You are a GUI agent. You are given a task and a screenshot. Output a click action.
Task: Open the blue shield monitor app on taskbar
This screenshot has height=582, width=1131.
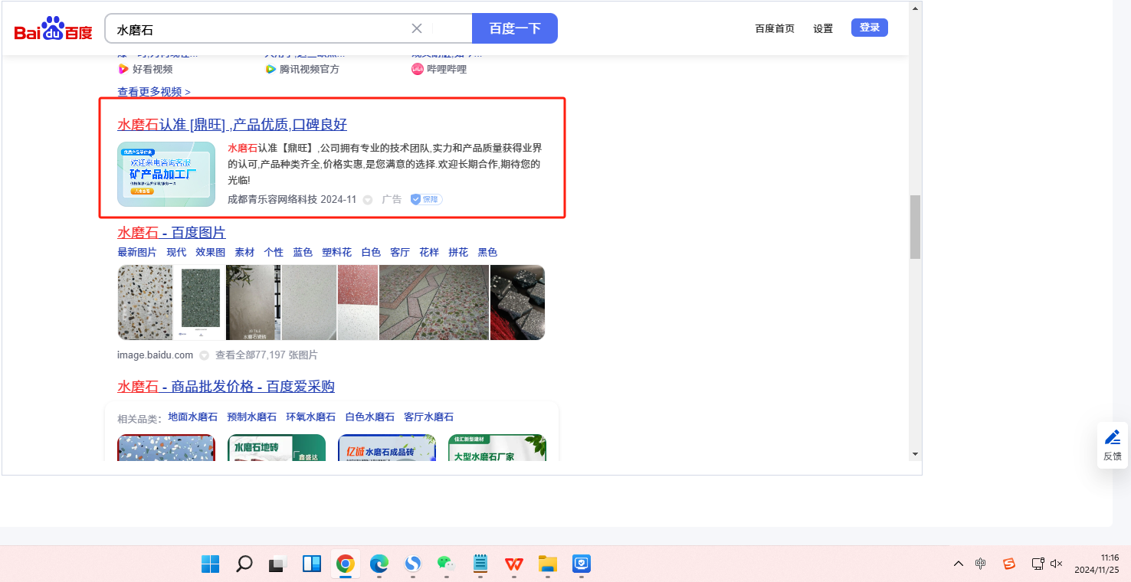coord(582,564)
